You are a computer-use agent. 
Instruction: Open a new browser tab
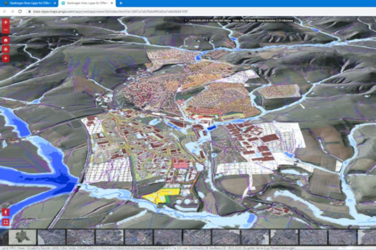point(121,3)
